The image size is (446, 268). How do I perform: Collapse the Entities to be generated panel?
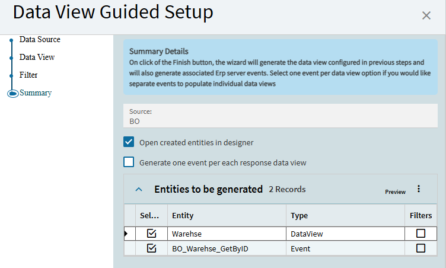(x=139, y=190)
